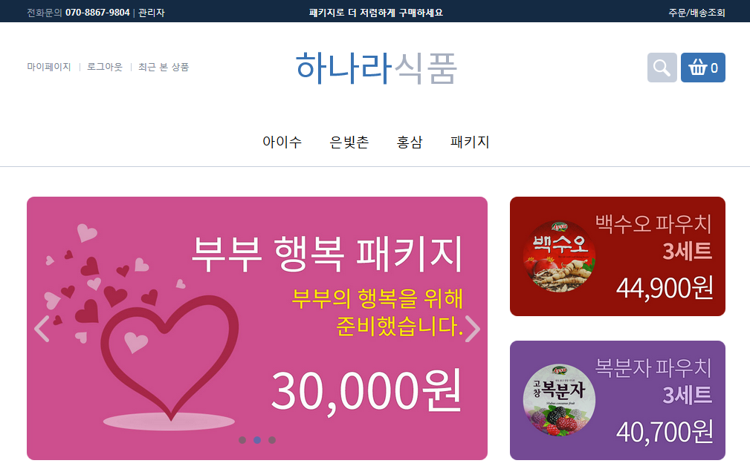Open the 패키지 category menu

(x=470, y=142)
